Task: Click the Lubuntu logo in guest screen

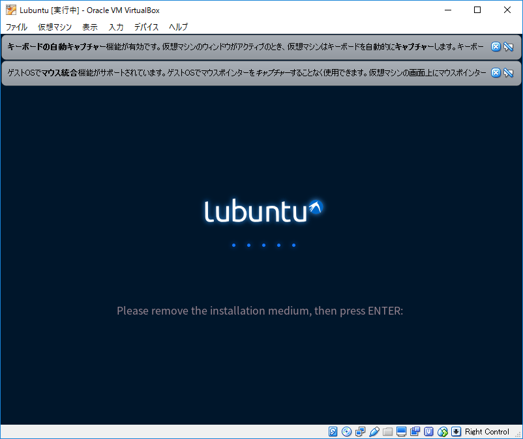Action: pyautogui.click(x=263, y=211)
